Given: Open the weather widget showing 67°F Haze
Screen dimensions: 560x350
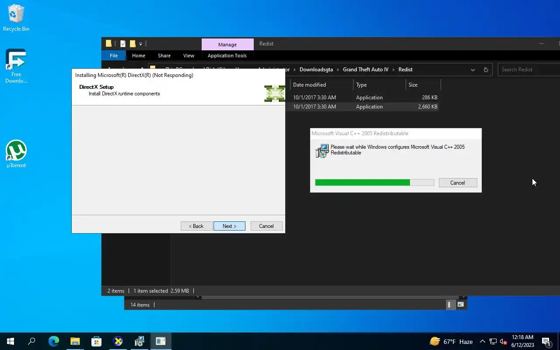Looking at the screenshot, I should coord(451,341).
